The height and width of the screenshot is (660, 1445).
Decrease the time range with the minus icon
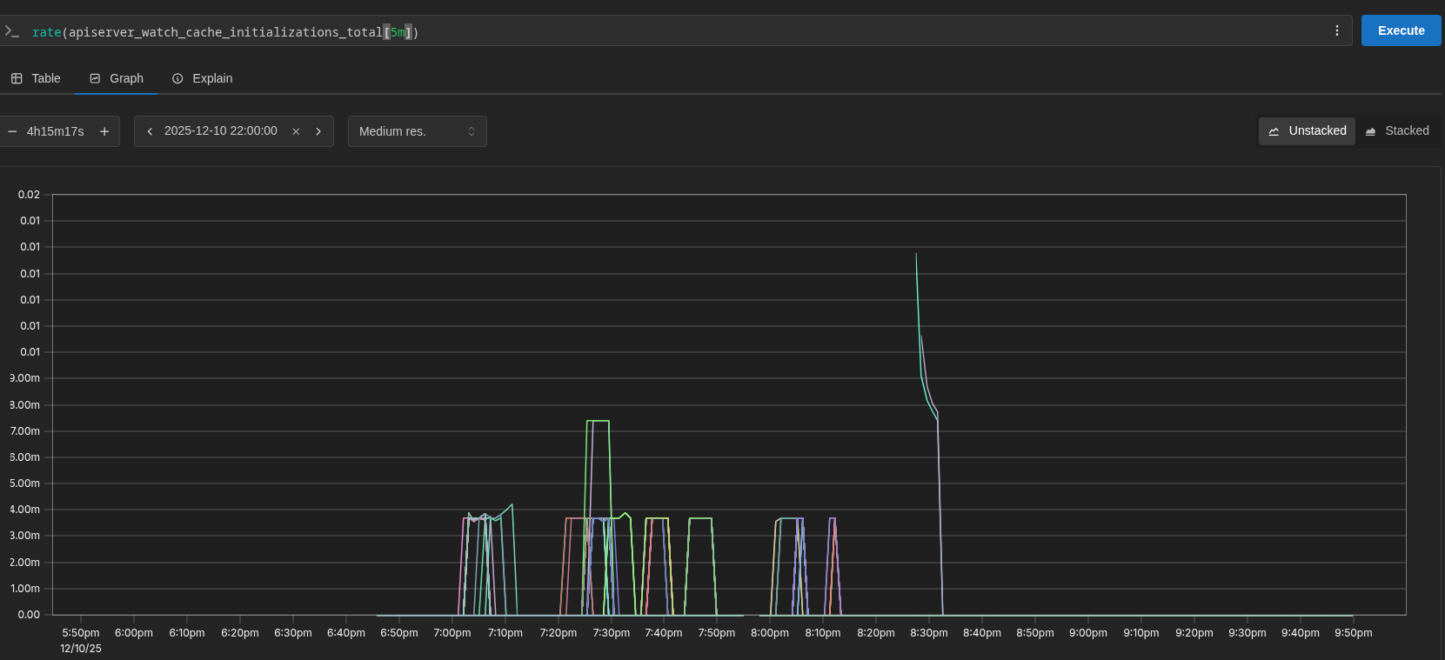(12, 131)
